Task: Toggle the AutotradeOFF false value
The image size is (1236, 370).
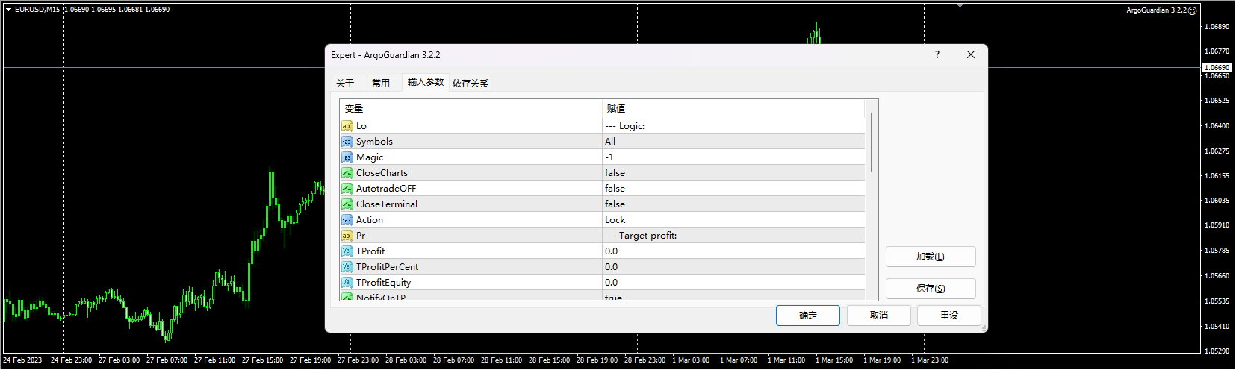Action: click(615, 189)
